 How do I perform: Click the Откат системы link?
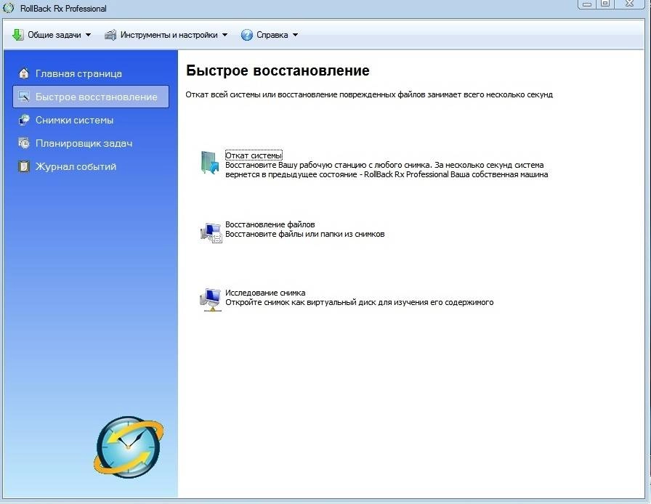(x=254, y=155)
